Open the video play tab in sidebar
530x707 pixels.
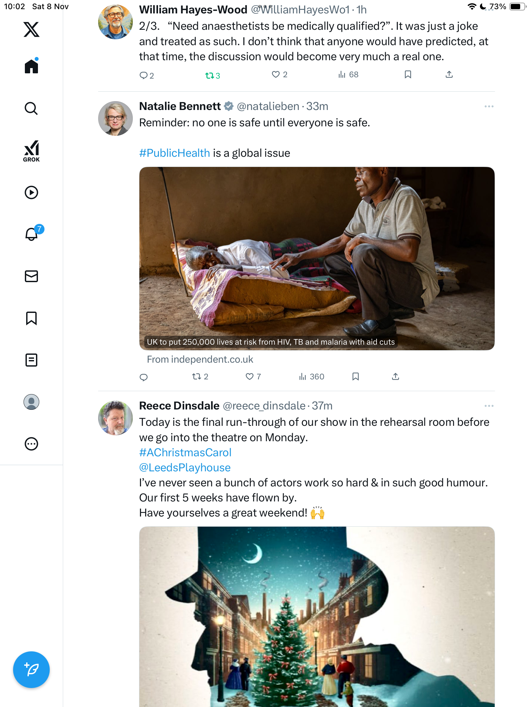[31, 192]
